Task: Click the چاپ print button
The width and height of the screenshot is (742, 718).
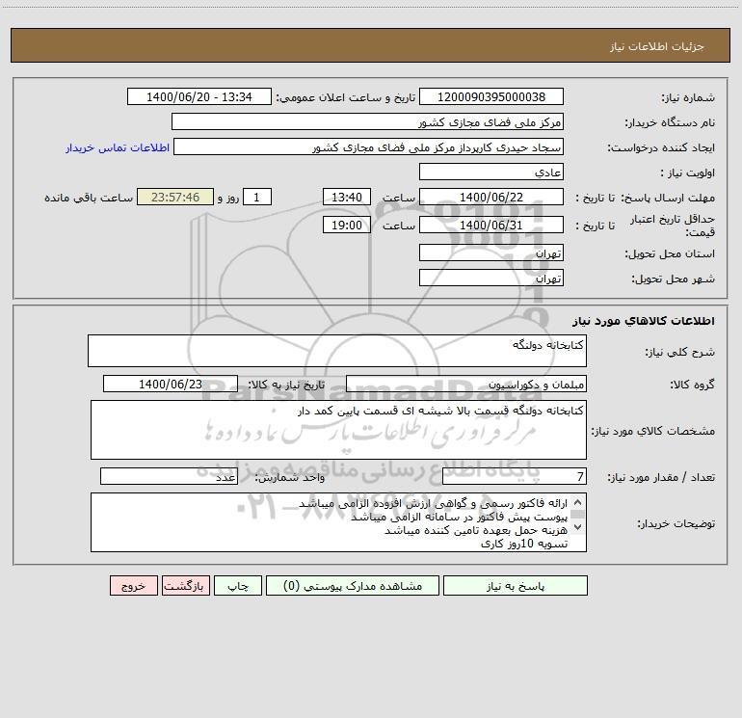Action: [238, 585]
